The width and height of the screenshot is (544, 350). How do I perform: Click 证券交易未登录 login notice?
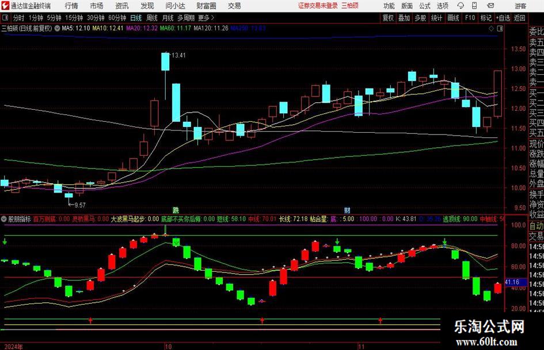click(318, 6)
